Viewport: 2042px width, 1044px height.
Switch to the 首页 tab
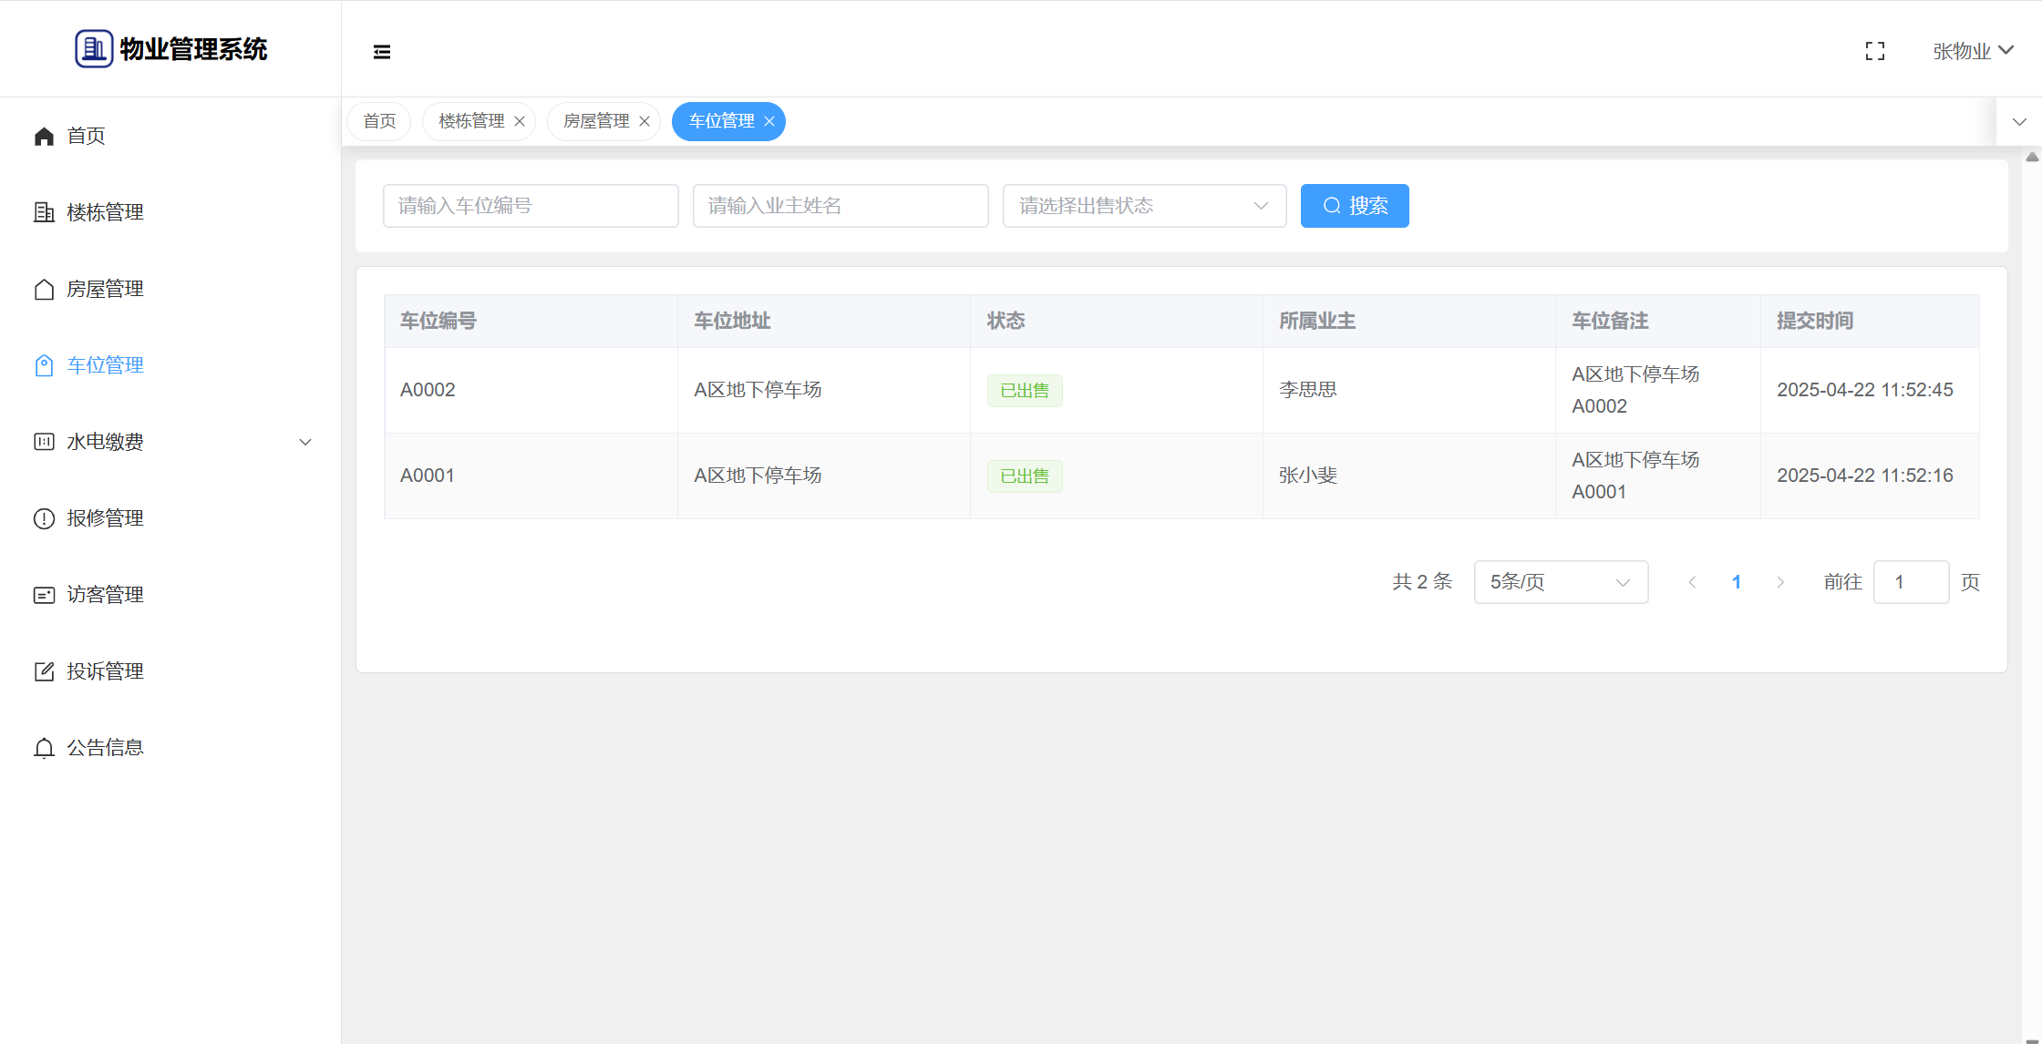point(379,121)
